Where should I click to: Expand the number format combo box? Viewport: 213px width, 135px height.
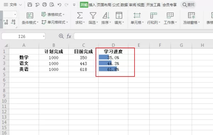[15, 15]
